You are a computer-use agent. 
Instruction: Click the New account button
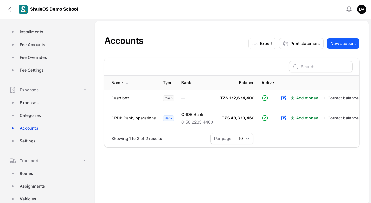coord(343,43)
